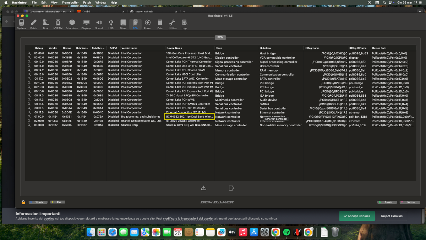
Task: Click the export PCIe list icon
Action: click(231, 188)
